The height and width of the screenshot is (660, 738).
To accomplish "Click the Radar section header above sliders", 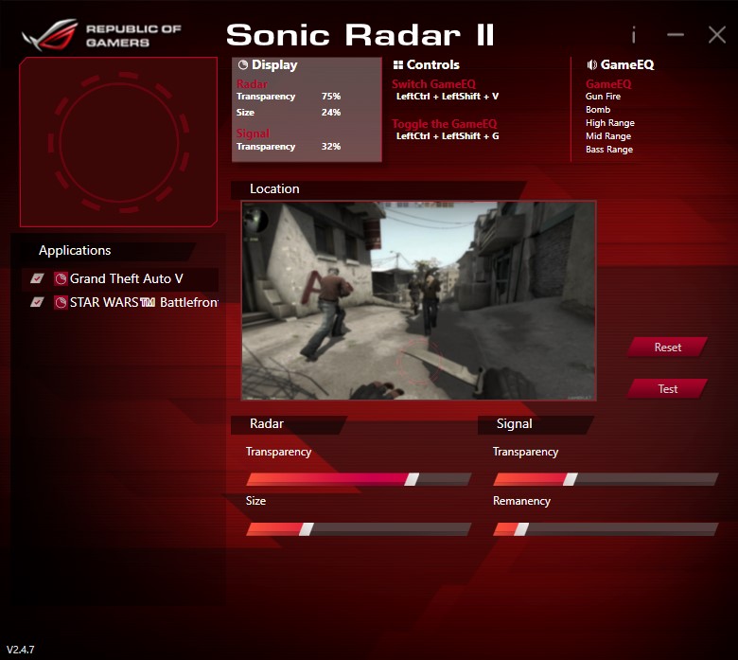I will coord(289,424).
